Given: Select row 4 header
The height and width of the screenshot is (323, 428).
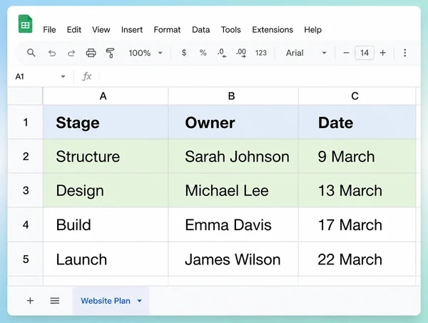Looking at the screenshot, I should tap(25, 225).
